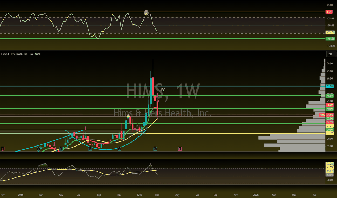
Task: Click the 2025 label on the time axis
Action: (x=139, y=195)
